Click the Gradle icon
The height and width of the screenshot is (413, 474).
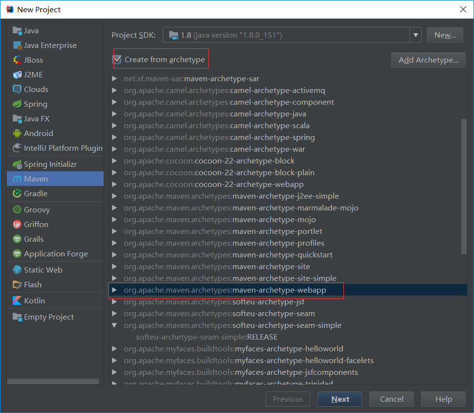17,193
